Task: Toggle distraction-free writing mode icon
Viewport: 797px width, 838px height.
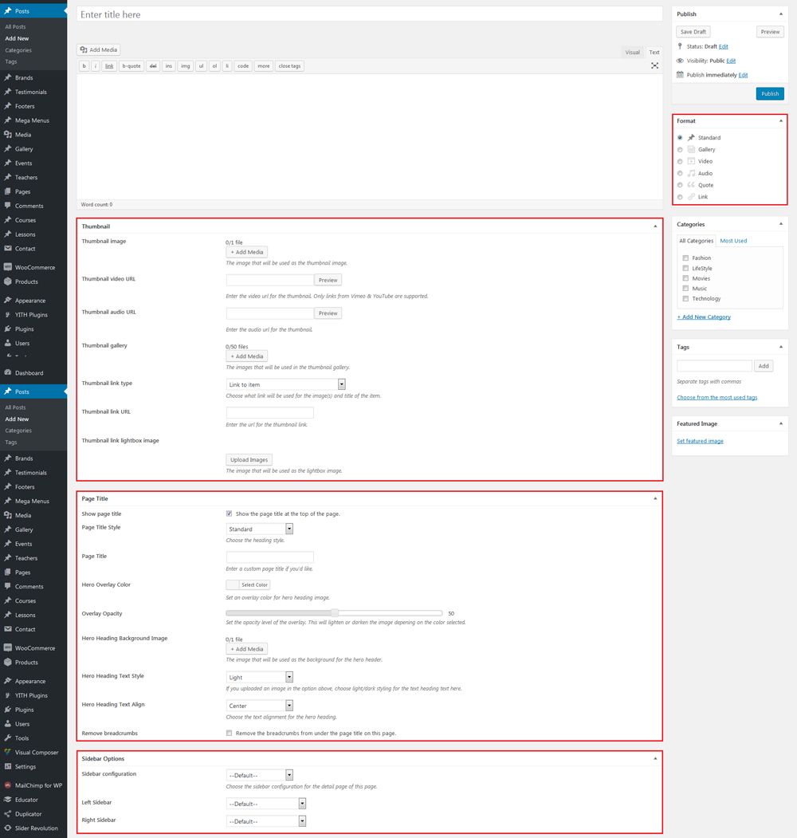Action: 654,65
